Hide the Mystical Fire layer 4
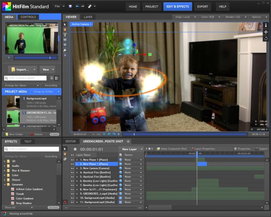Screen dimensions: 271x217 tap(72, 172)
